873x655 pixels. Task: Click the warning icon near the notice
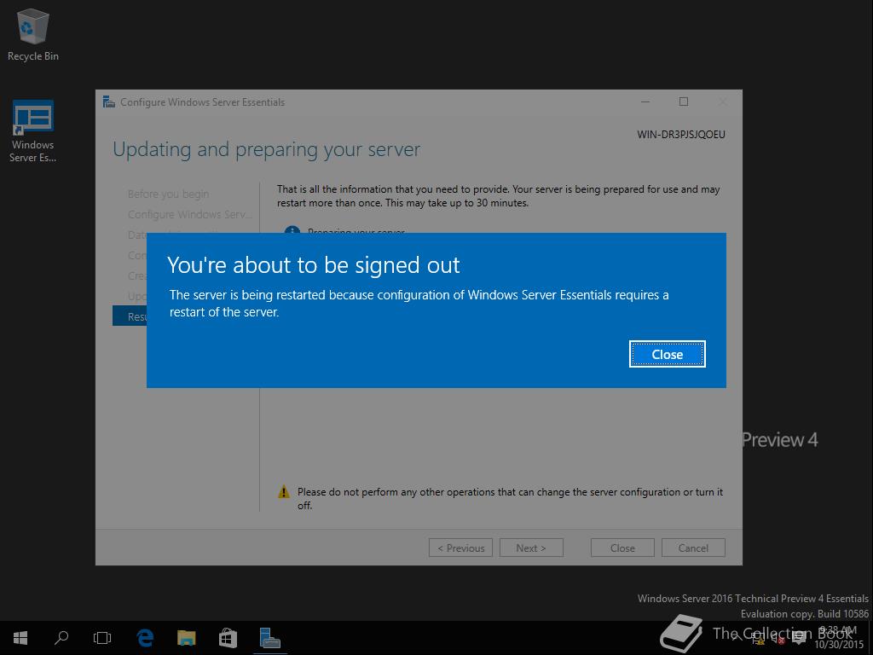point(284,492)
